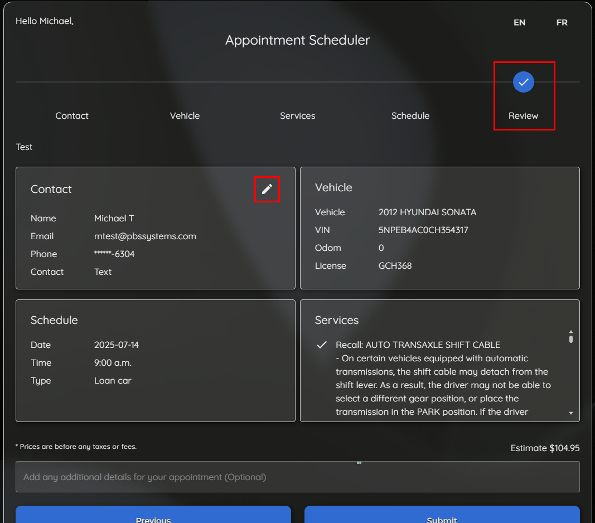
Task: Switch language to EN
Action: [519, 23]
